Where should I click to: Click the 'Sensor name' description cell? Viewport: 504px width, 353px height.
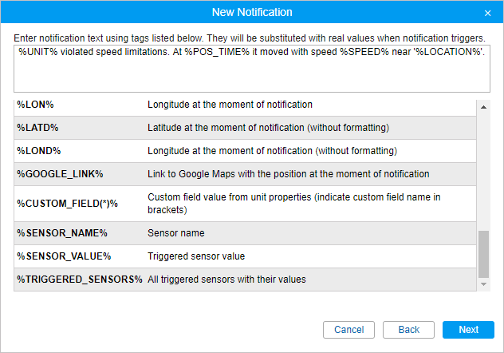click(x=176, y=233)
